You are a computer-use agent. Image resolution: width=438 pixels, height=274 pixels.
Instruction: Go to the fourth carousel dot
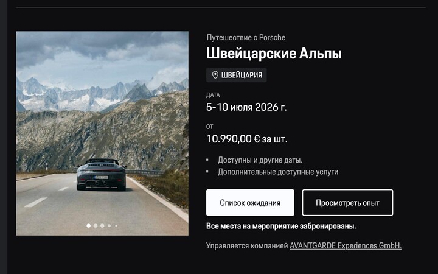point(109,226)
